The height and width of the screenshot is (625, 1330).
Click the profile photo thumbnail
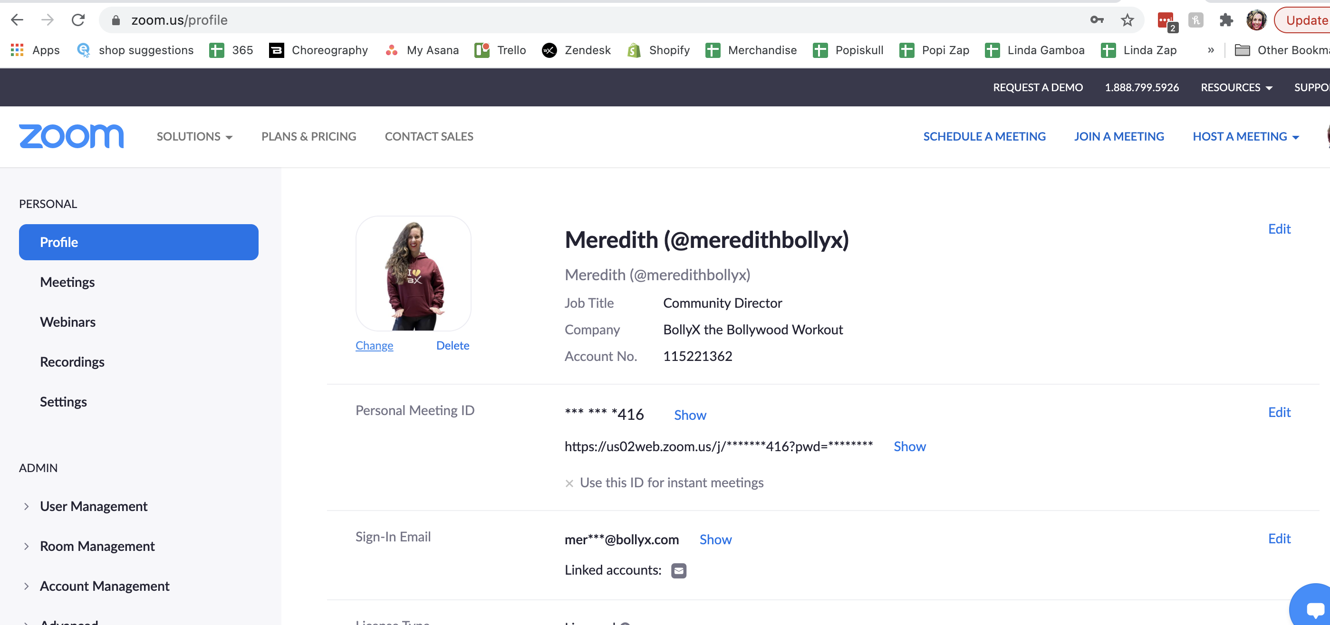(413, 273)
